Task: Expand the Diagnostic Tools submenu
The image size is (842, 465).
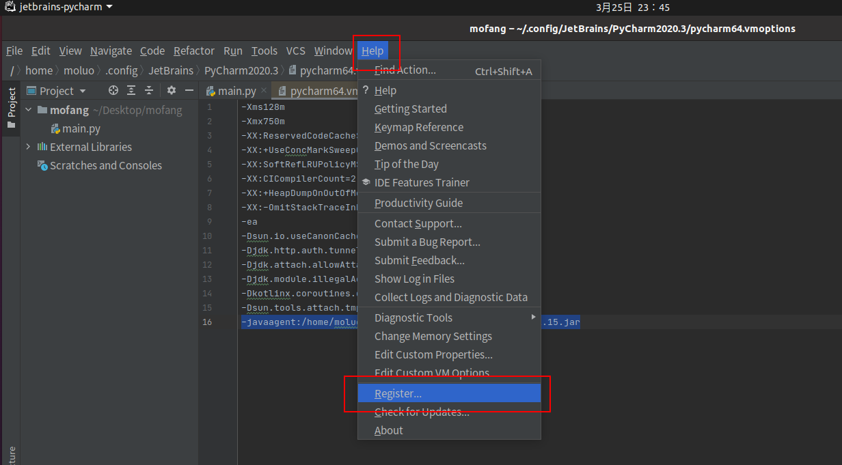Action: pos(533,317)
